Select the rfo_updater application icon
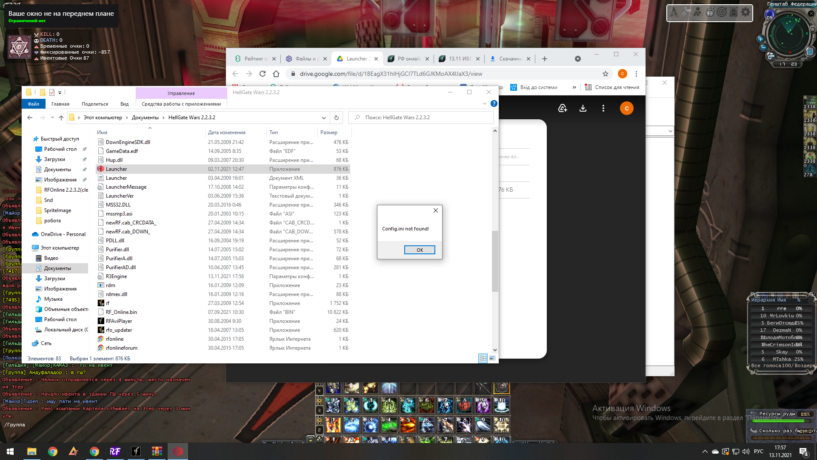Image resolution: width=817 pixels, height=460 pixels. [101, 330]
